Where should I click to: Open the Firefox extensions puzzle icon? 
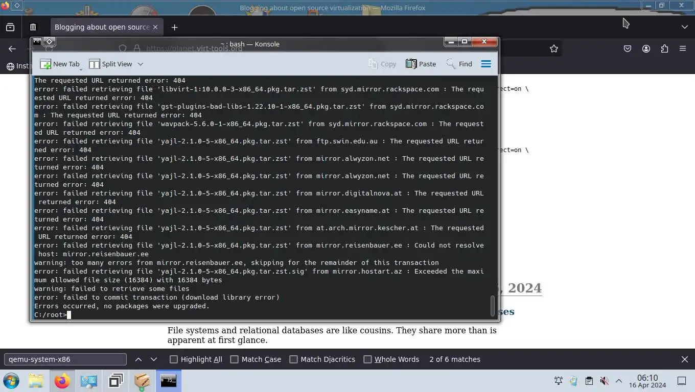664,48
